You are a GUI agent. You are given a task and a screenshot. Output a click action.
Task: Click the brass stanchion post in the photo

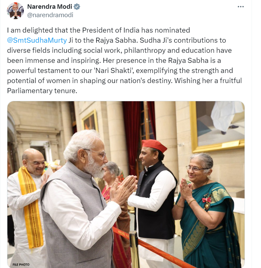click(134, 249)
